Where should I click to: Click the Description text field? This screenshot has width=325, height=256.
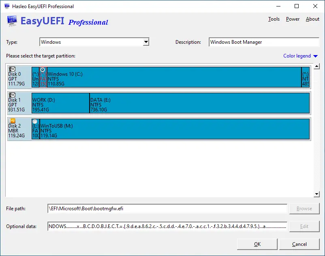point(264,42)
